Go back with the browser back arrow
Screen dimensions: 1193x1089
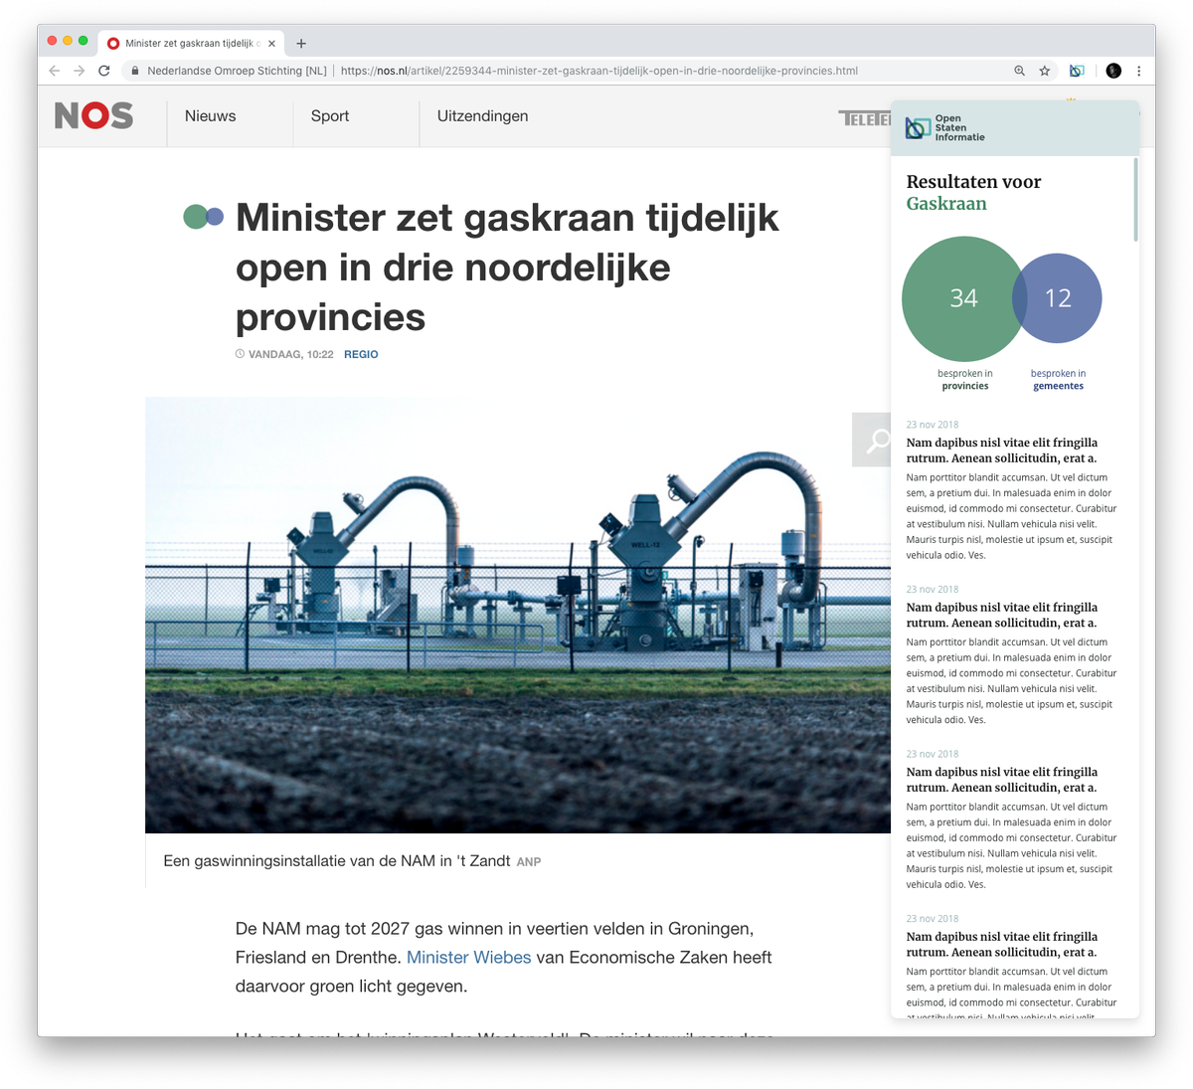55,71
